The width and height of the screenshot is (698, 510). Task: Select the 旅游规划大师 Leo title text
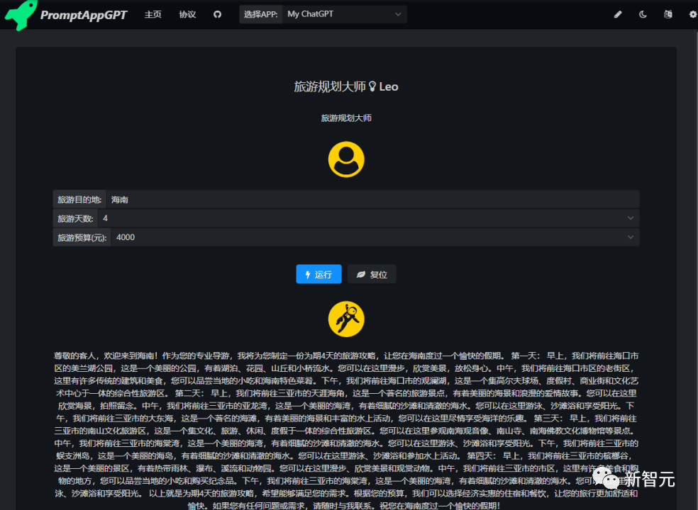tap(346, 86)
